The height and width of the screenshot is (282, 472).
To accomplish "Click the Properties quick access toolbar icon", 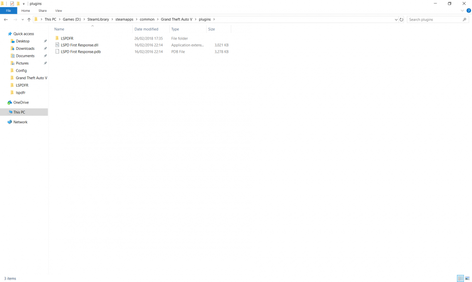I will coord(12,4).
